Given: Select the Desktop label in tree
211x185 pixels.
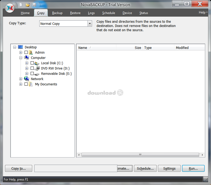Looking at the screenshot, I should (x=31, y=47).
